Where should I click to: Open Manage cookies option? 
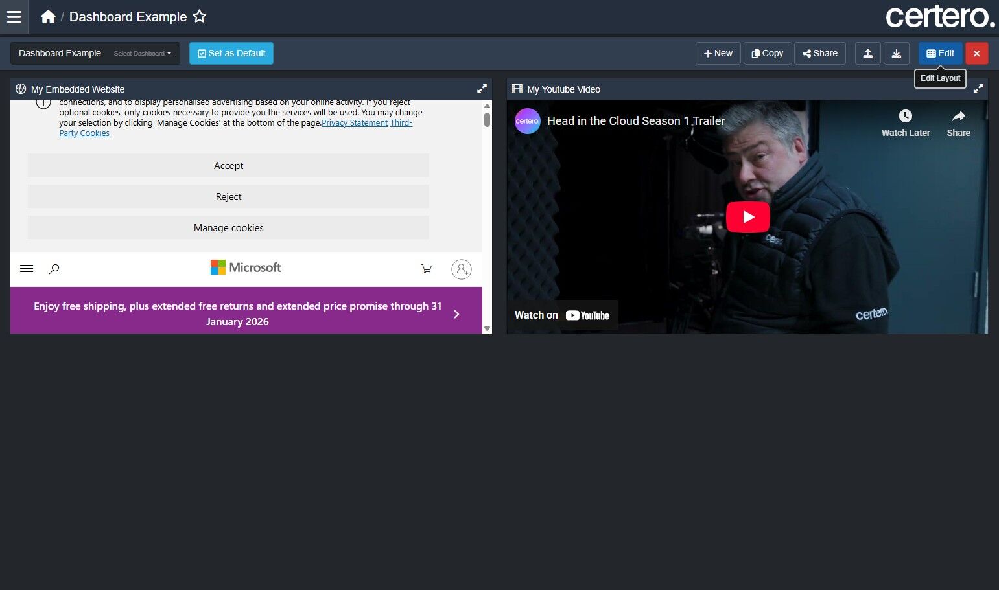[228, 228]
